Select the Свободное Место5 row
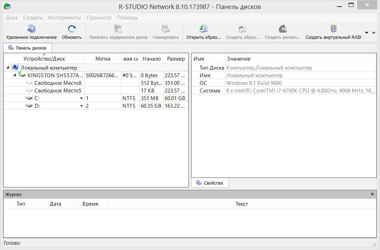Screen dimensions: 380x250 (96, 90)
